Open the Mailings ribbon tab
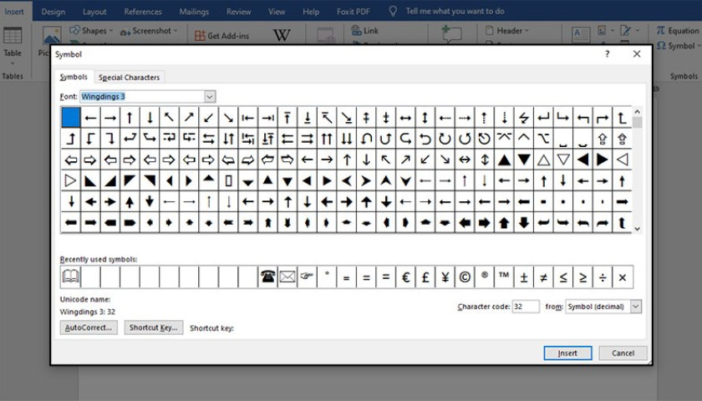Viewport: 702px width, 401px height. 194,12
